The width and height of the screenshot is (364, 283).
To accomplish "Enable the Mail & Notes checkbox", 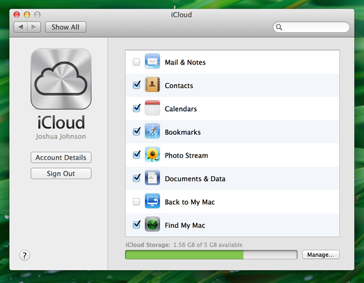I will coord(136,62).
